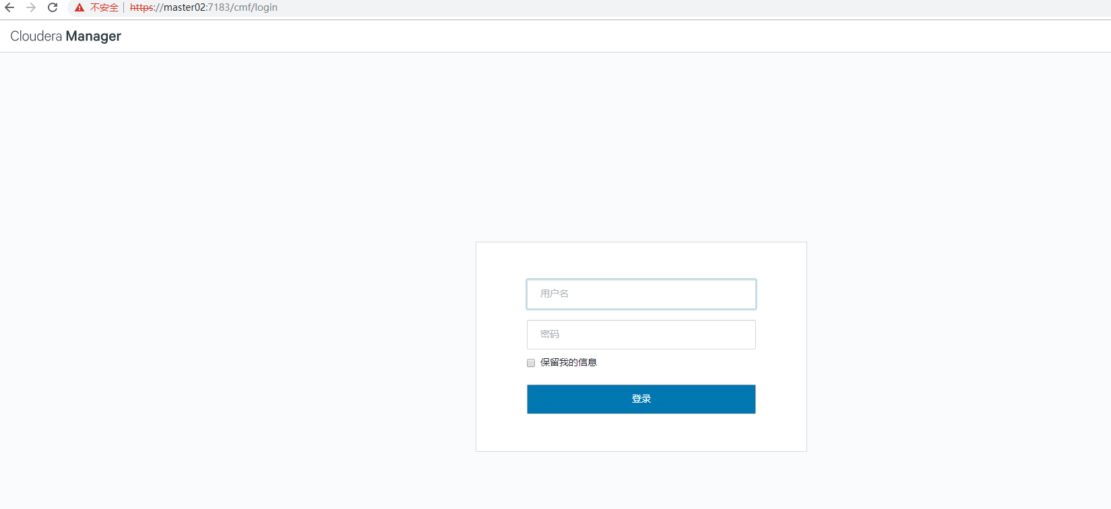This screenshot has width=1111, height=509.
Task: Submit the form with the blue 登录 button
Action: click(x=641, y=399)
